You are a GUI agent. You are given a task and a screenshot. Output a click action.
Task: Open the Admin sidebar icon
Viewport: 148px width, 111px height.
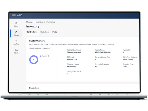(x=16, y=50)
